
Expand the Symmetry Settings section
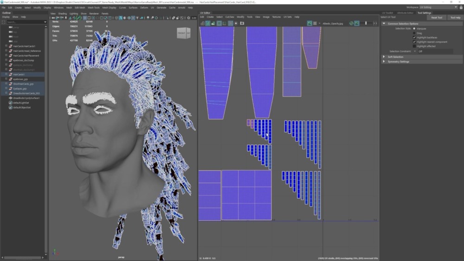coord(384,62)
